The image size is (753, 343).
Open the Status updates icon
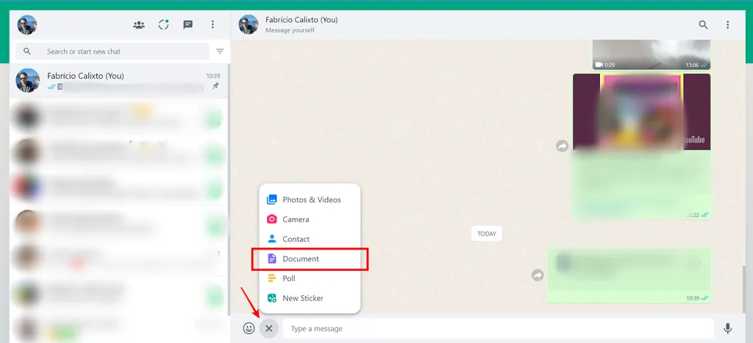point(164,24)
